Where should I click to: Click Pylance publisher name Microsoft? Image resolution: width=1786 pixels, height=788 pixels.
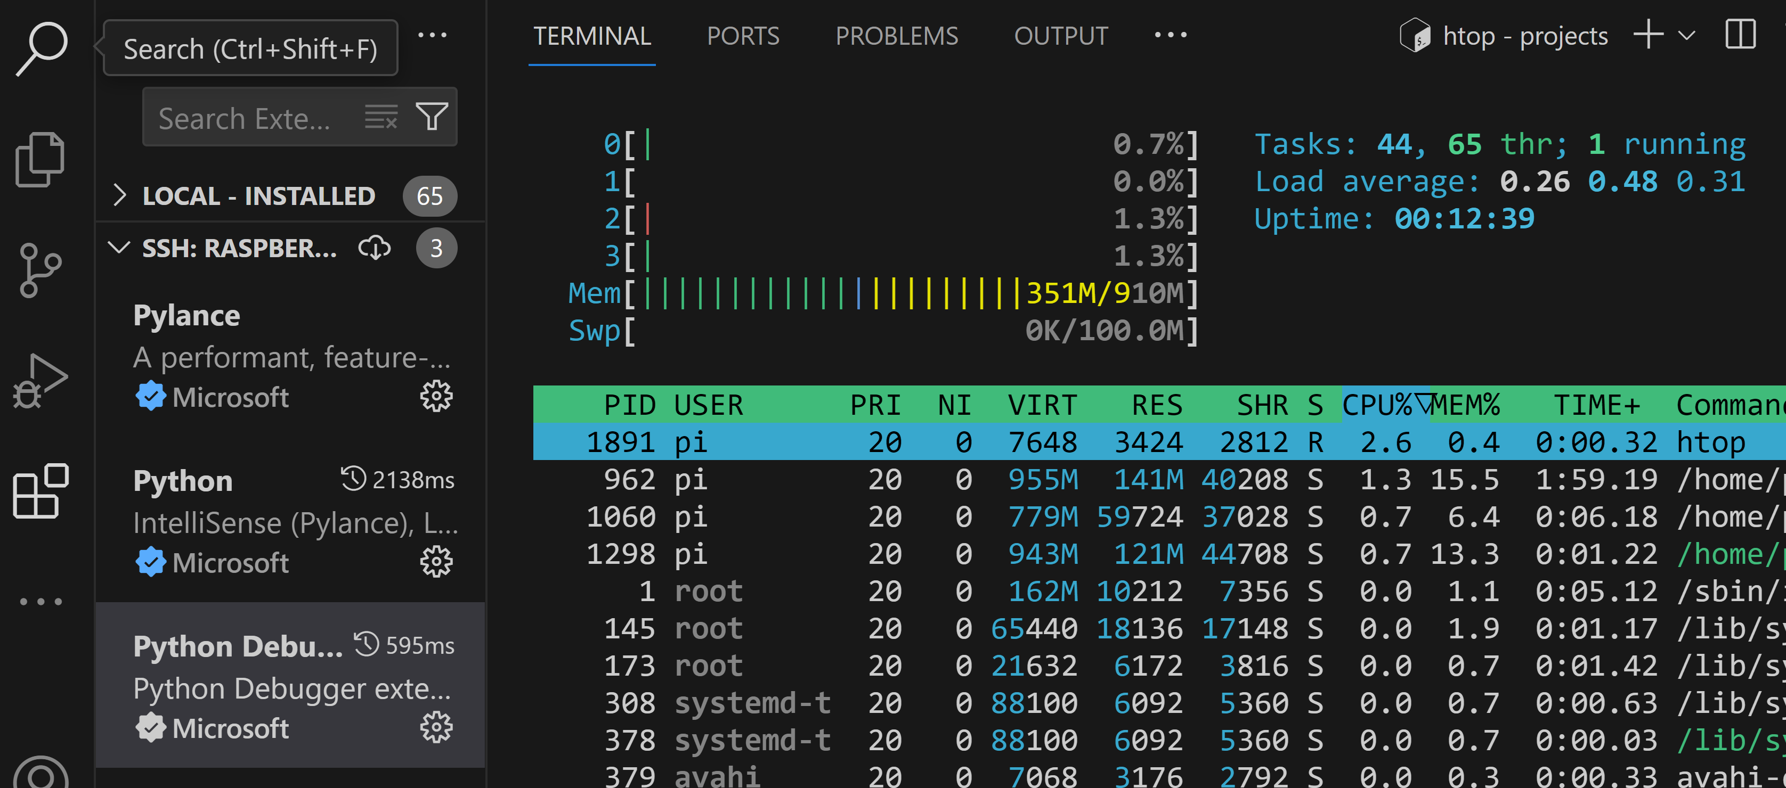(x=230, y=397)
